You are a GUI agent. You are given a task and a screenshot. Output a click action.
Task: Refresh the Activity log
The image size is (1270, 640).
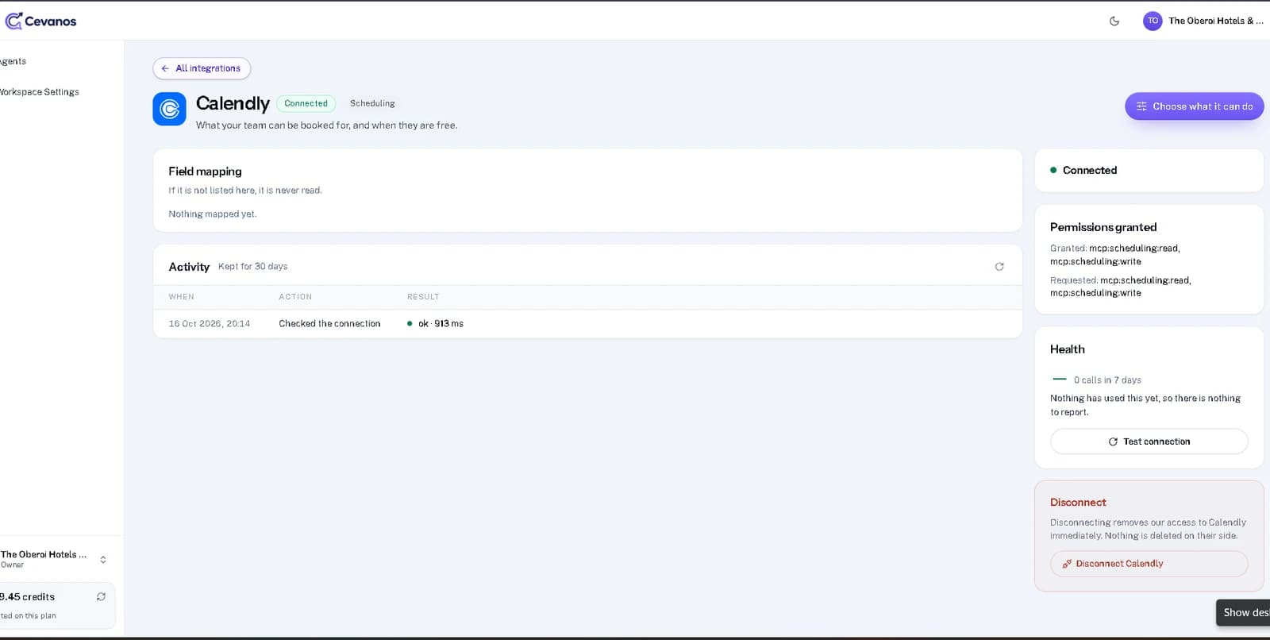click(x=999, y=267)
